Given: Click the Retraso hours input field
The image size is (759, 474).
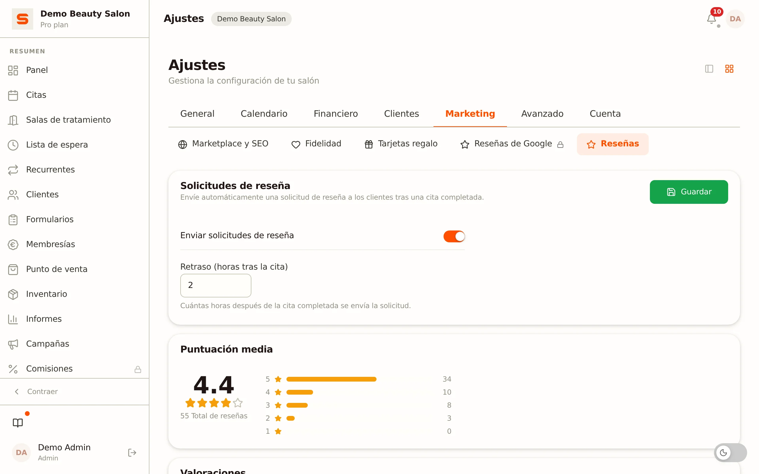Looking at the screenshot, I should (x=216, y=285).
